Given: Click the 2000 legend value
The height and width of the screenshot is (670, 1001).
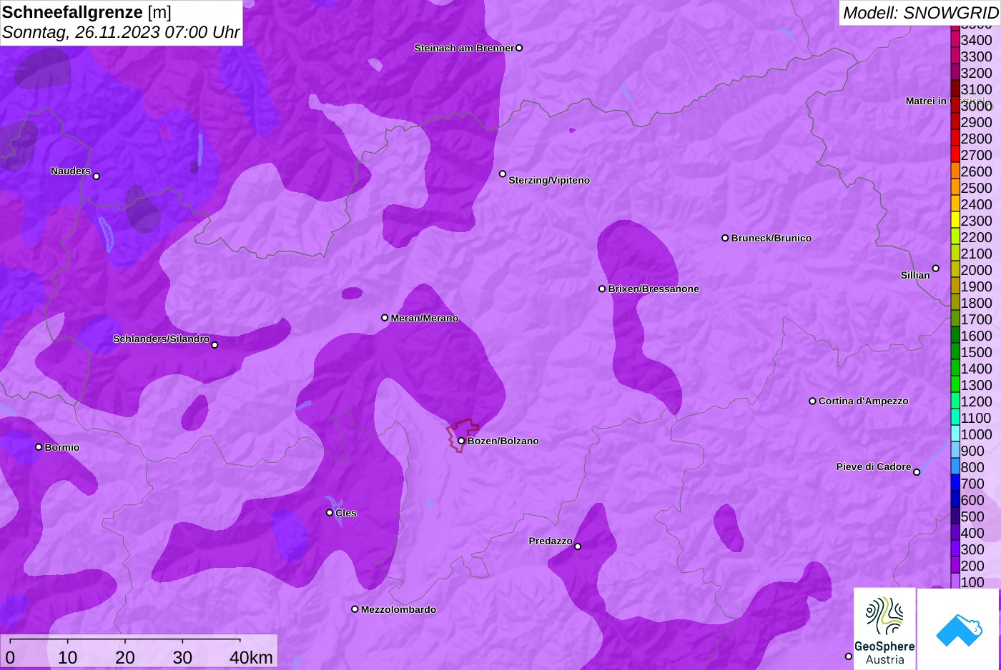Looking at the screenshot, I should click(x=976, y=269).
